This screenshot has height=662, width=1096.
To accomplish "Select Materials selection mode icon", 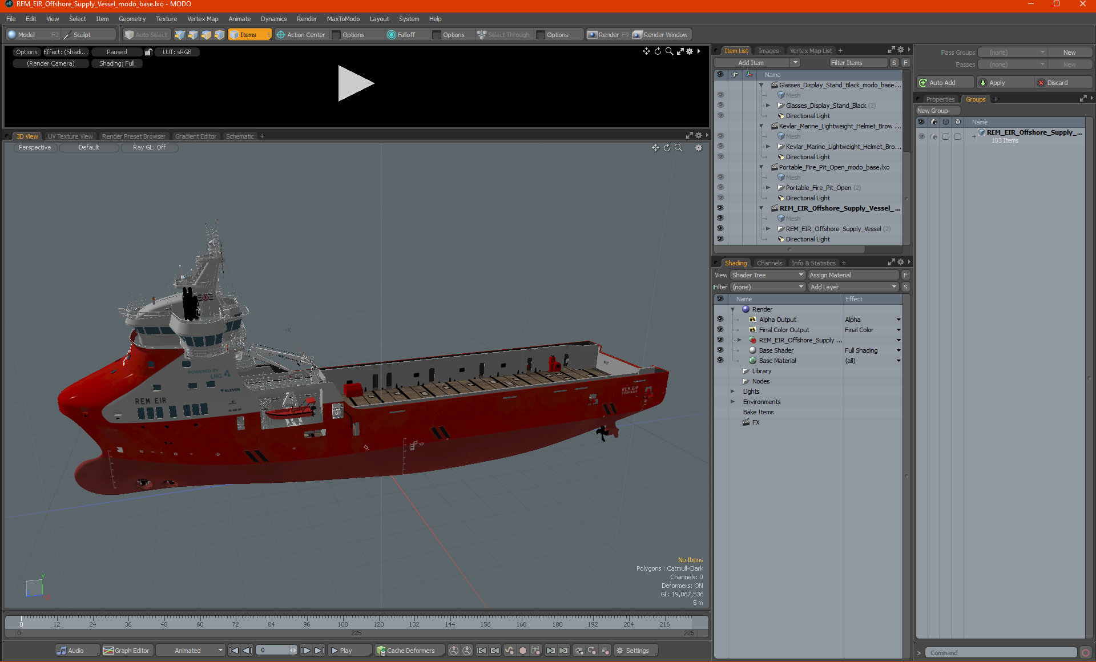I will (219, 35).
